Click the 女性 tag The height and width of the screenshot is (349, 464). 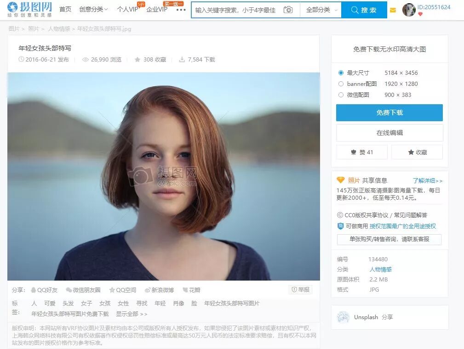(123, 303)
